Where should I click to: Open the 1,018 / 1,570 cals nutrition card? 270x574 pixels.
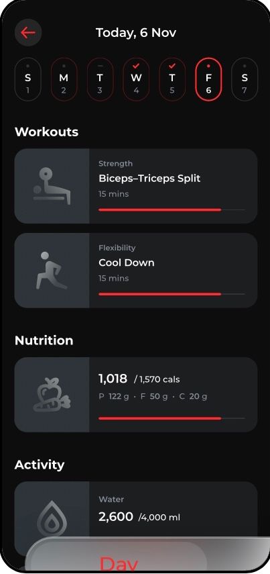pos(136,395)
